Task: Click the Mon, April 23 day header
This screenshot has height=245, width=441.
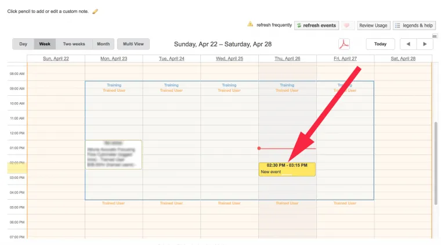Action: click(113, 59)
